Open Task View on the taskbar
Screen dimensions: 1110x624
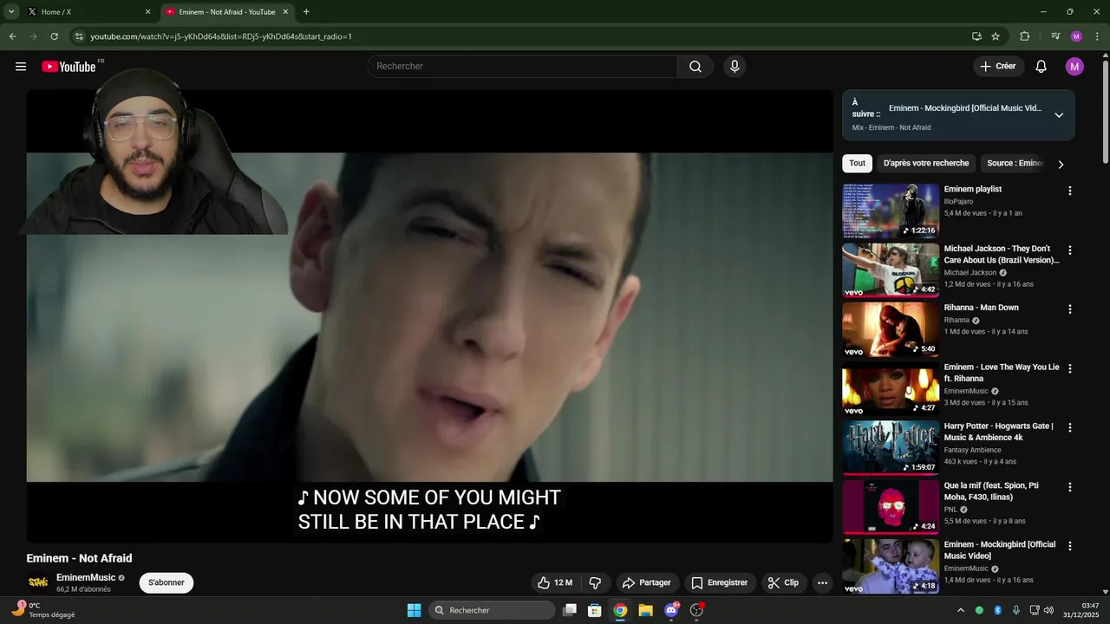(570, 610)
